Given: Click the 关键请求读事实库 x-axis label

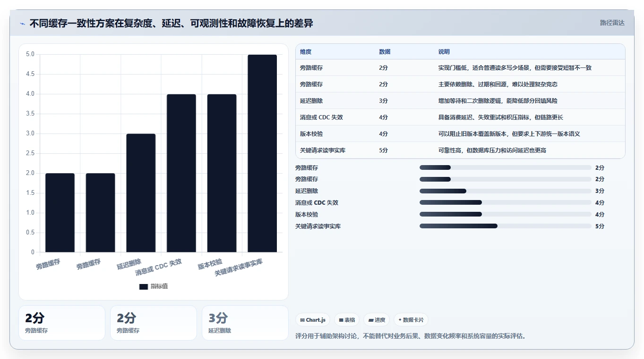Looking at the screenshot, I should click(x=239, y=267).
